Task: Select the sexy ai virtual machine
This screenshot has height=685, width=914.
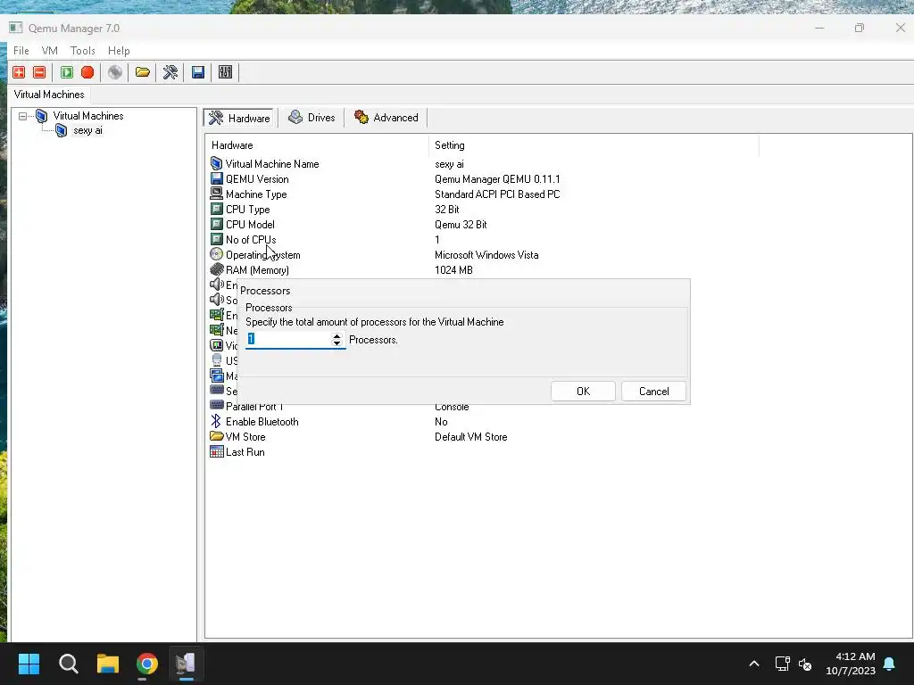Action: tap(87, 130)
